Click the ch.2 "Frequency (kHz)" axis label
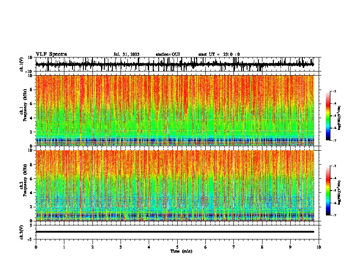 (25, 180)
